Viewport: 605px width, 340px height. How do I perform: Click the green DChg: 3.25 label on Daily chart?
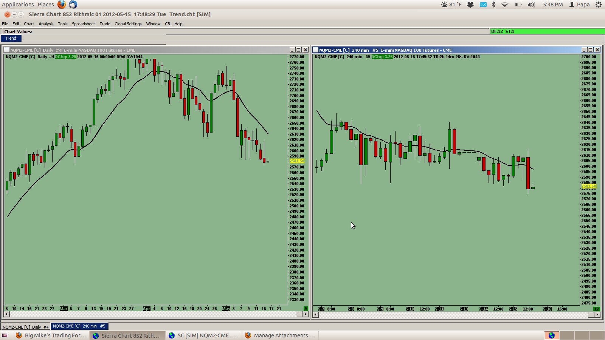[66, 57]
